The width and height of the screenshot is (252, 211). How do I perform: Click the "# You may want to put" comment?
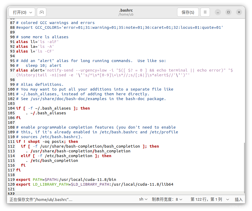(95, 89)
